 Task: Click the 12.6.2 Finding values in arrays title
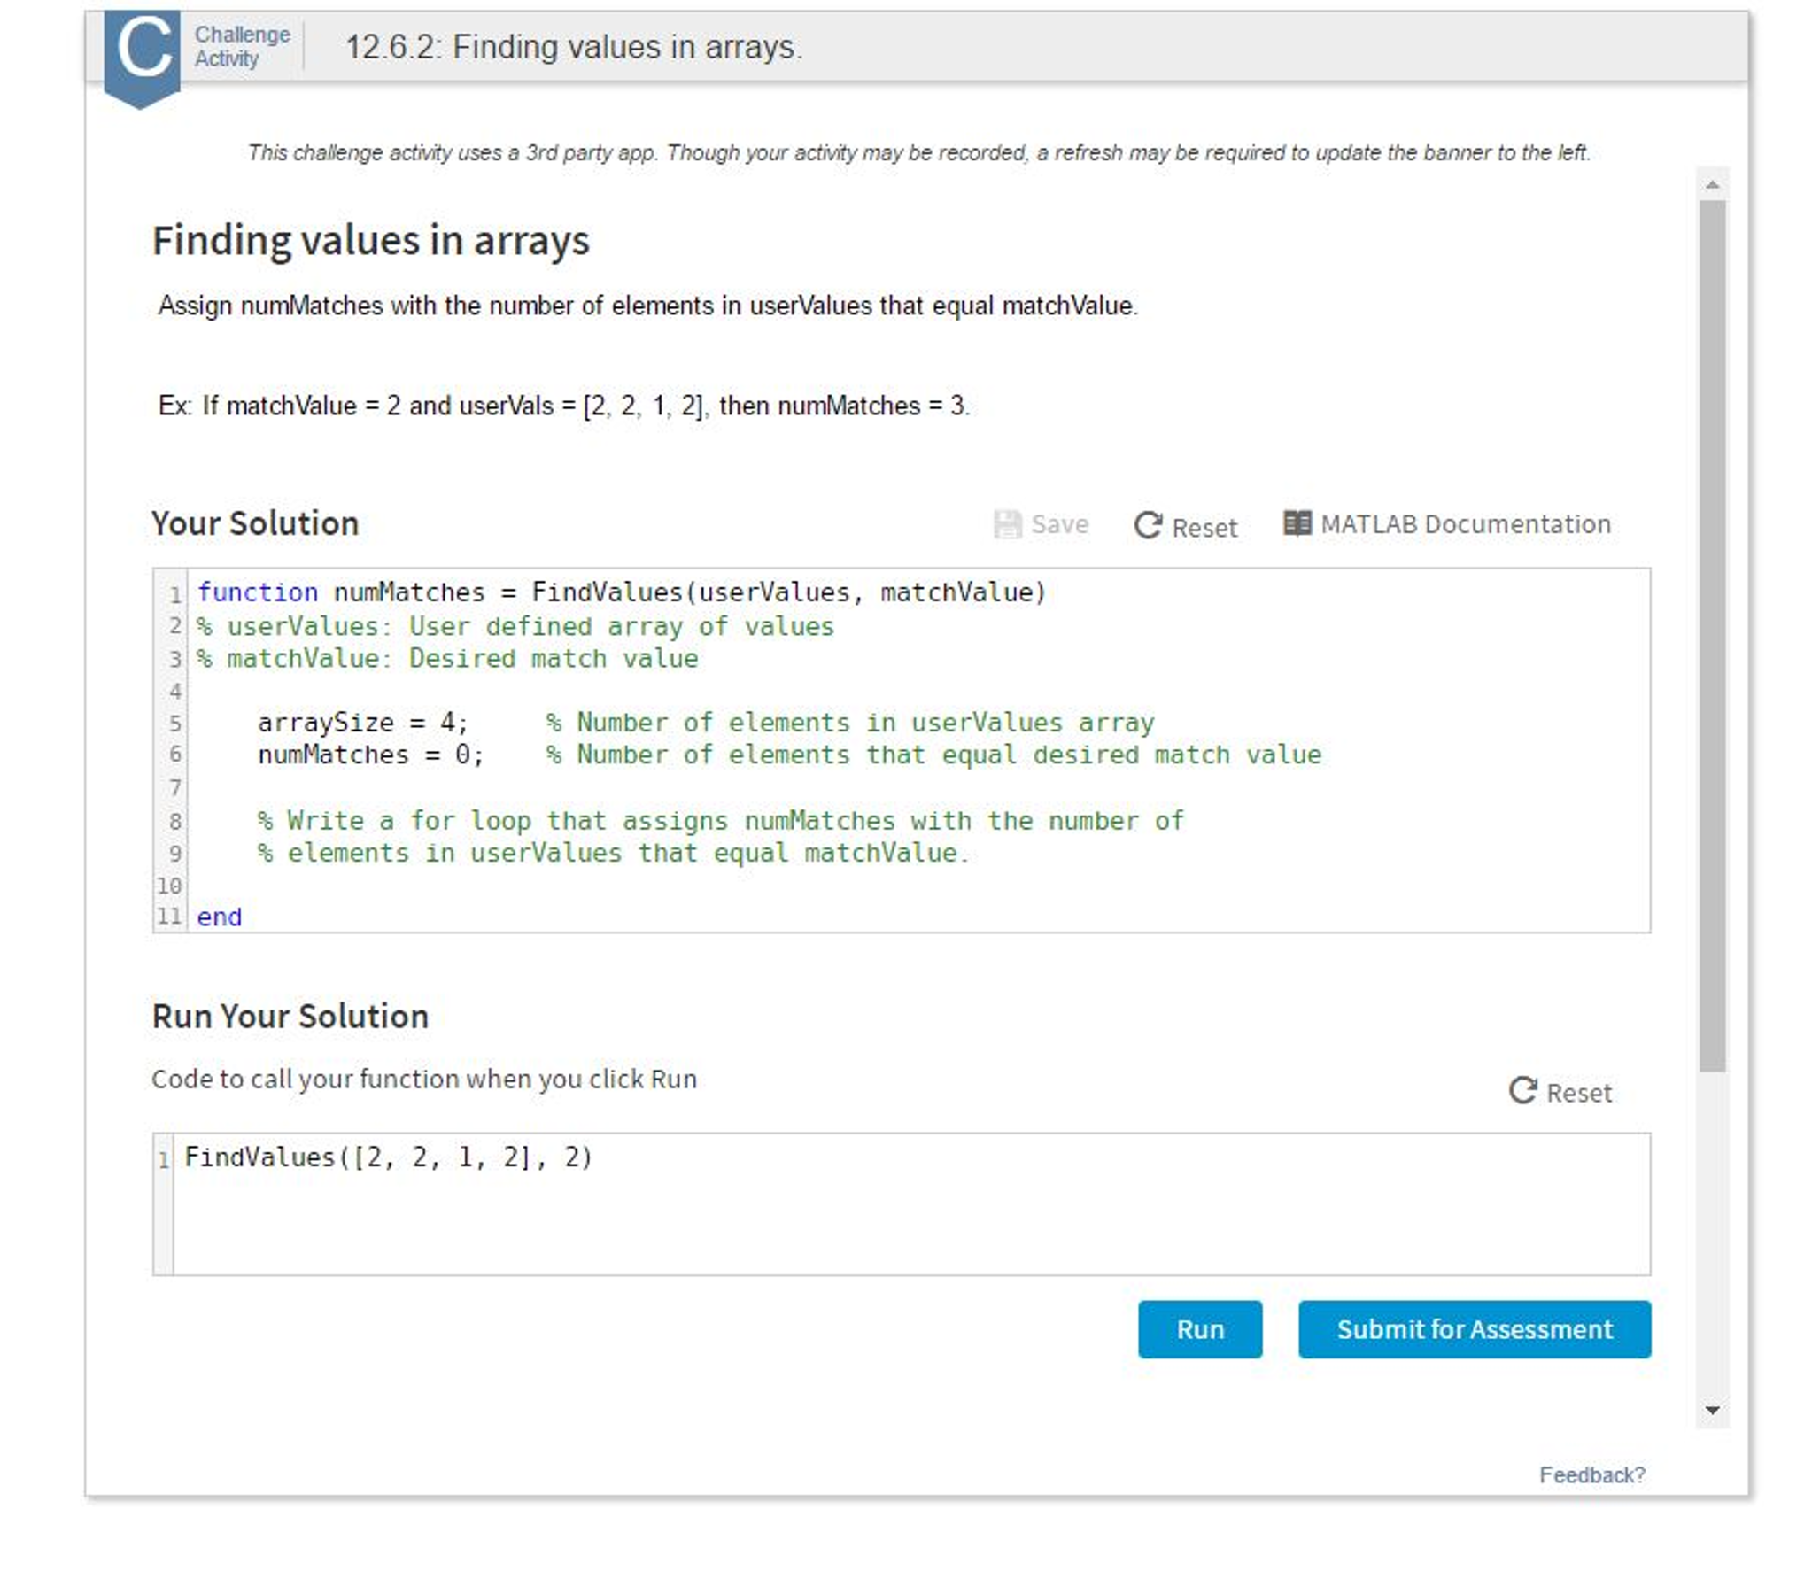pyautogui.click(x=574, y=47)
